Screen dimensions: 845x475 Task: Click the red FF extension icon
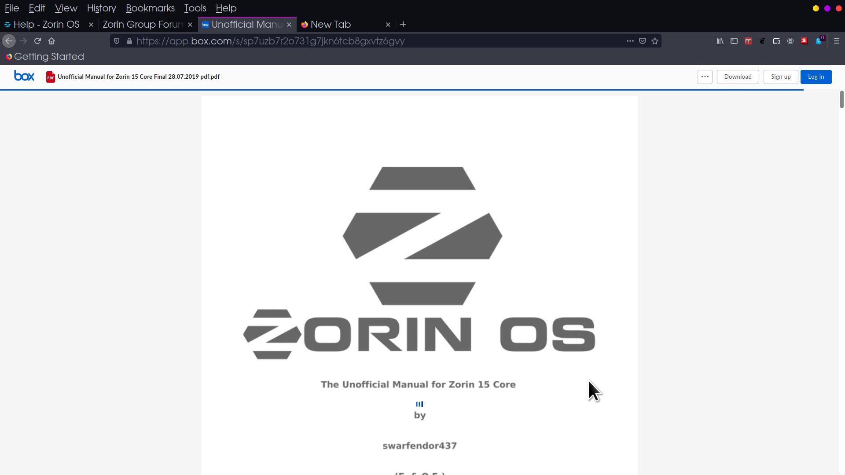pos(748,41)
